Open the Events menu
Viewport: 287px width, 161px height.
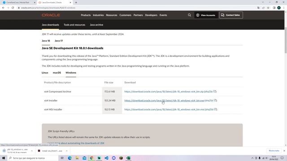(163, 15)
